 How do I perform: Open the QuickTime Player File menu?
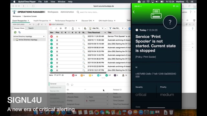[x=40, y=2]
